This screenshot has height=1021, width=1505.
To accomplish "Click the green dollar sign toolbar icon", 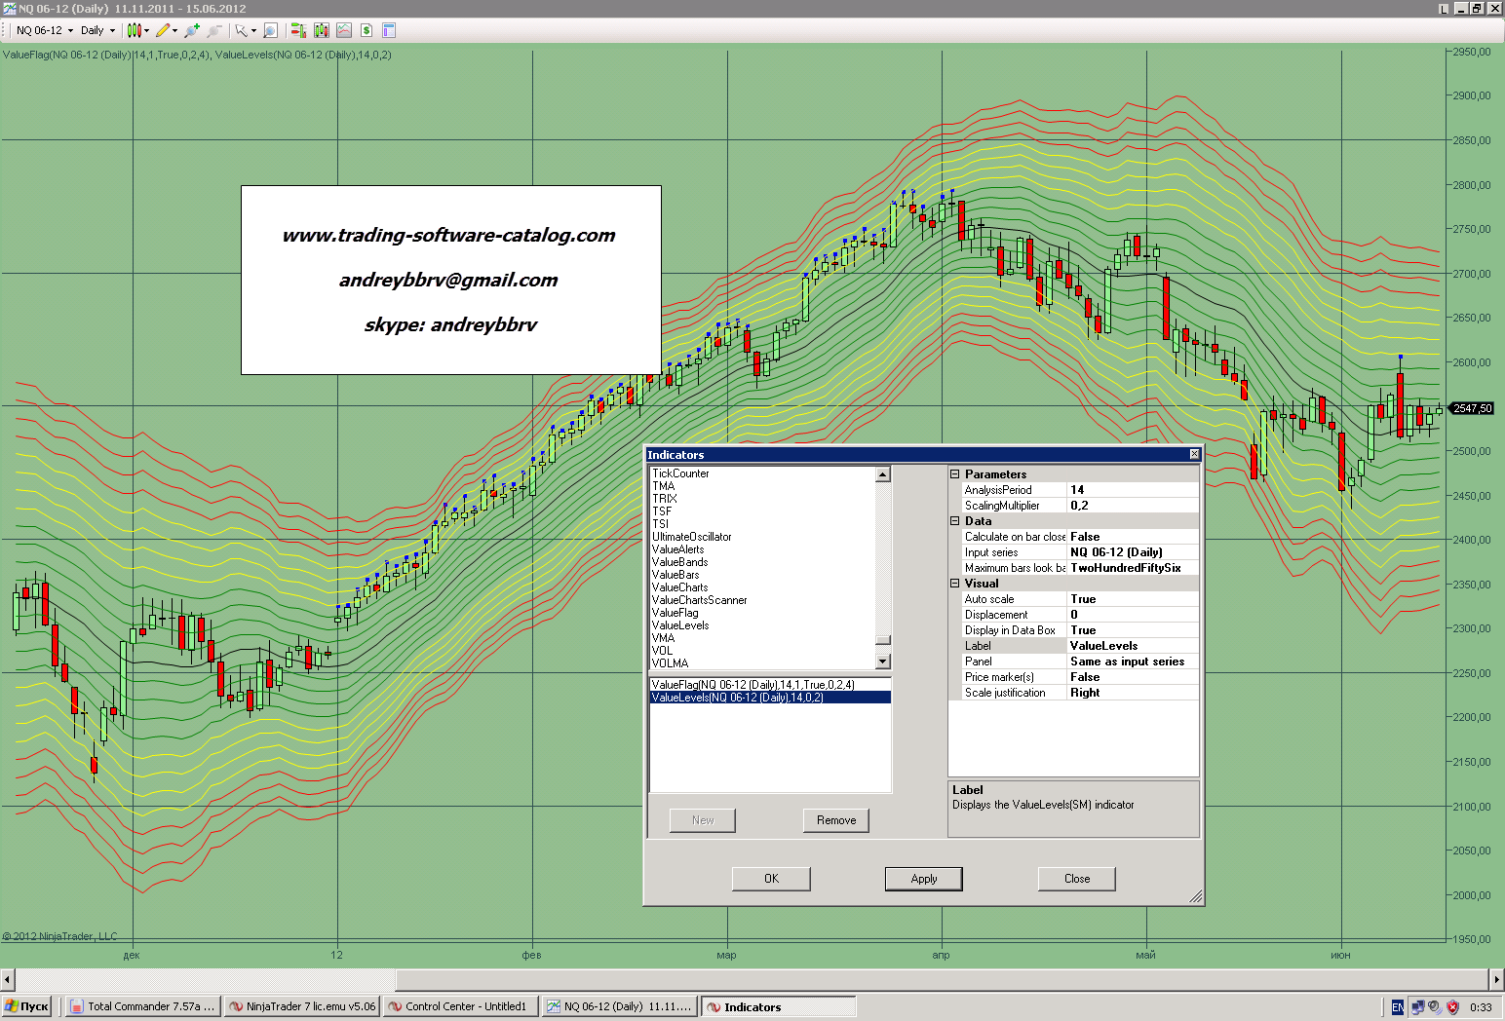I will 367,30.
